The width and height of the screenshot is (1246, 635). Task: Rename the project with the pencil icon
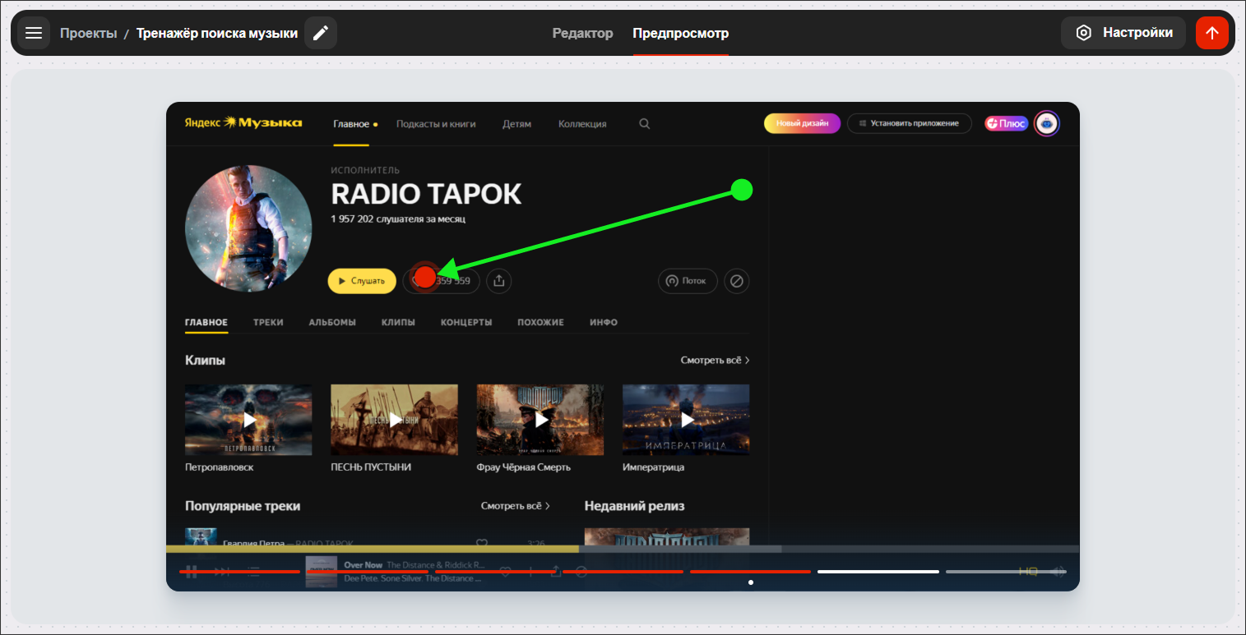320,32
